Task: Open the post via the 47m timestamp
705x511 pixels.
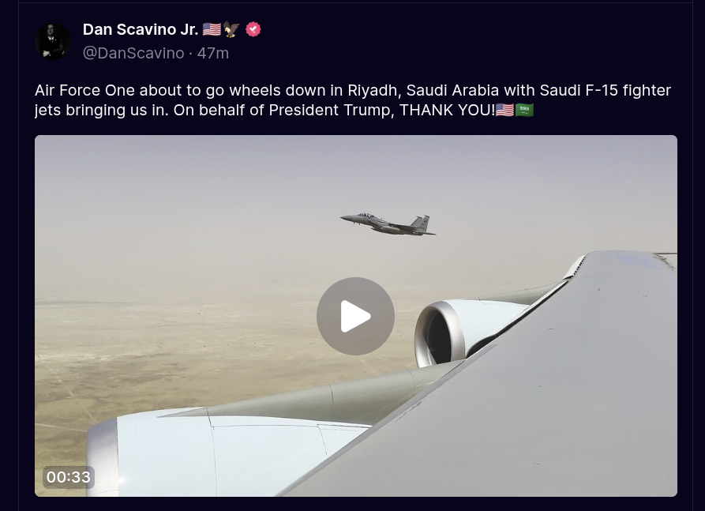Action: pos(213,53)
